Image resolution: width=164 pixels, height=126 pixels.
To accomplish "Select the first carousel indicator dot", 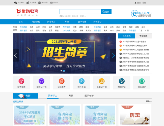I will [x=61, y=71].
